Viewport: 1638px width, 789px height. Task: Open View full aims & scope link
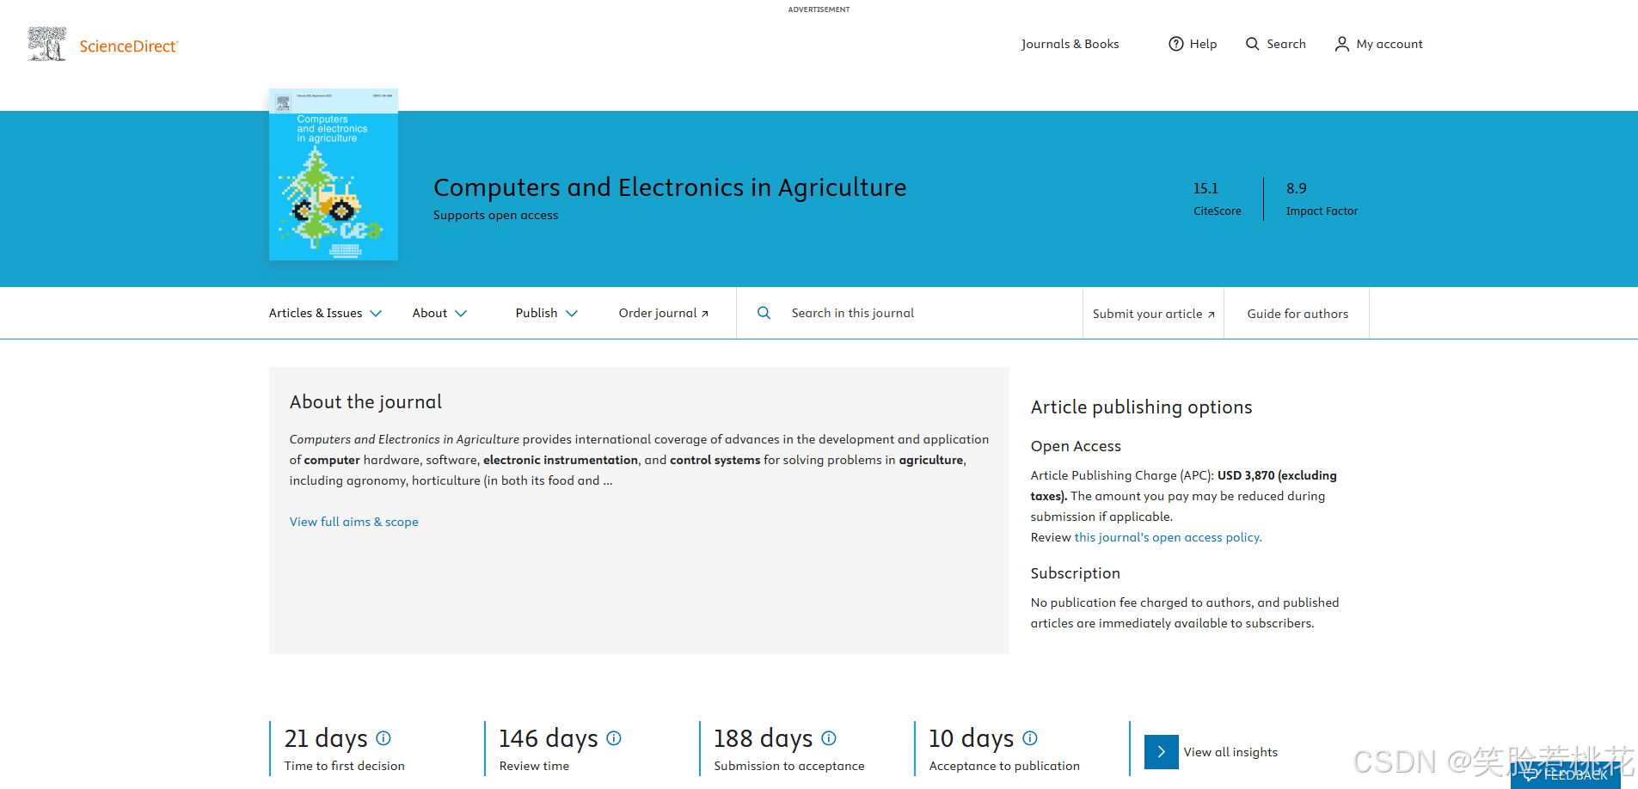pos(354,522)
